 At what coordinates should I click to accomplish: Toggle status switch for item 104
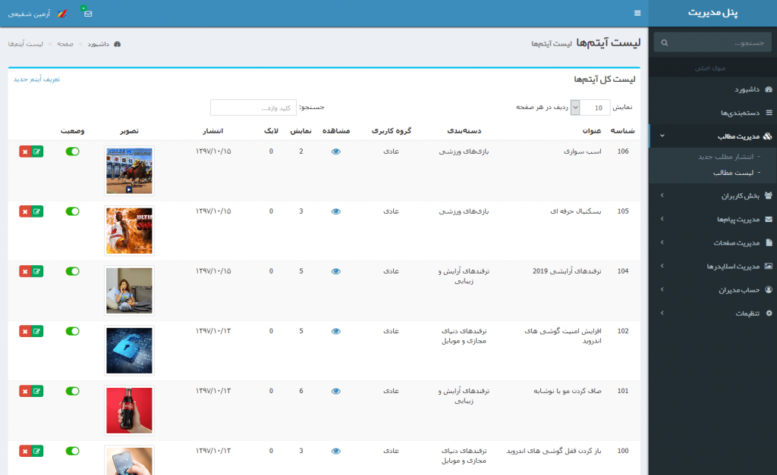tap(72, 271)
